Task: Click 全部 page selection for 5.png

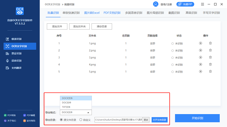Action: pyautogui.click(x=153, y=72)
